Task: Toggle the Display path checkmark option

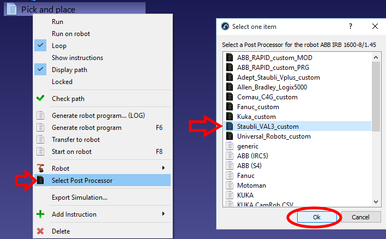Action: click(x=40, y=70)
